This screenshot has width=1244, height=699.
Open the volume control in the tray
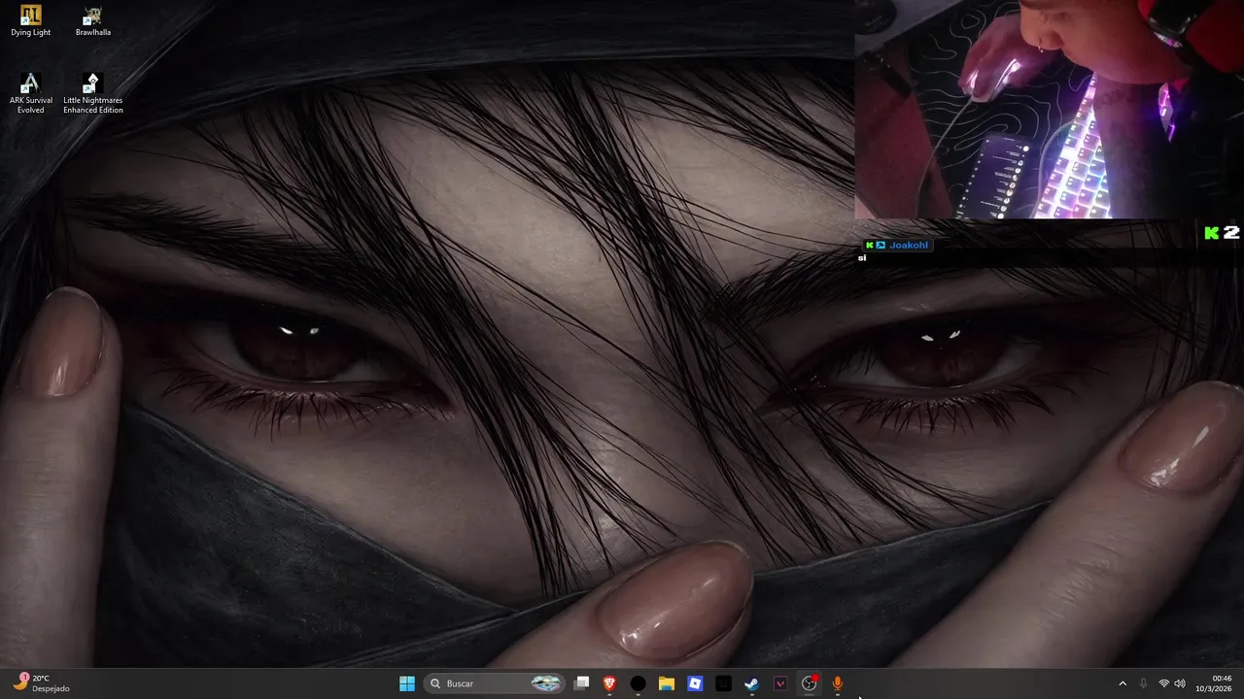click(x=1180, y=683)
